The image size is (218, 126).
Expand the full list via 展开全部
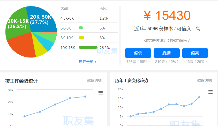87,62
